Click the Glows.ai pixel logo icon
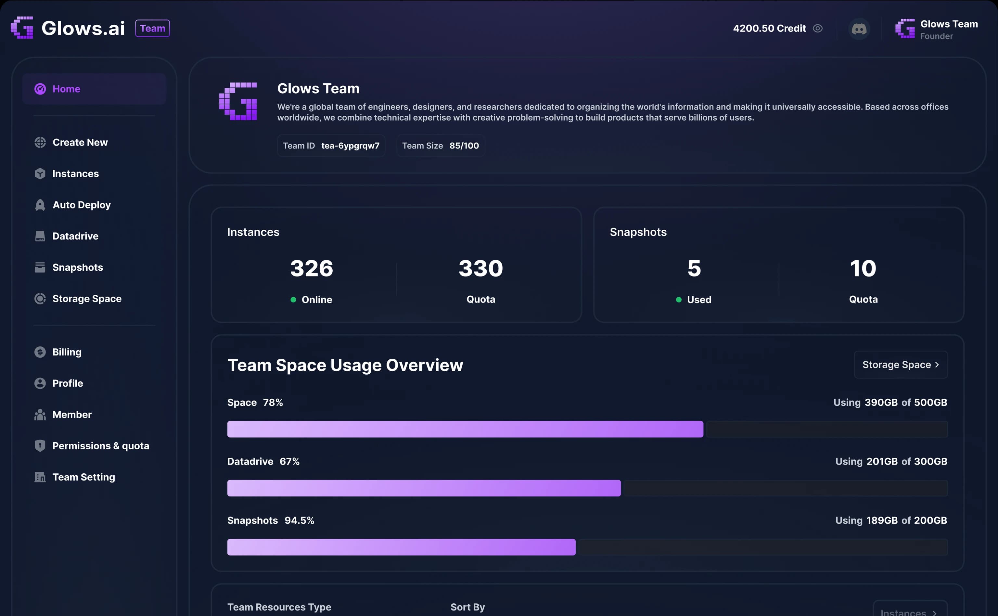Viewport: 998px width, 616px height. coord(22,28)
